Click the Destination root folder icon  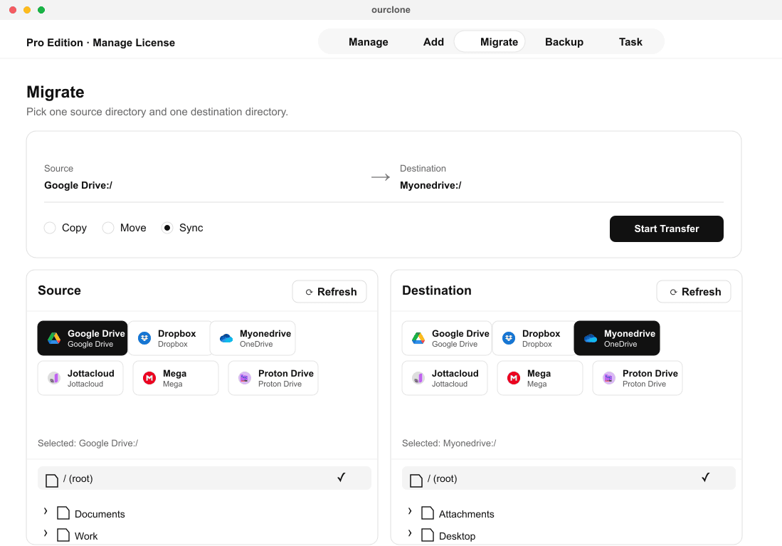coord(416,480)
